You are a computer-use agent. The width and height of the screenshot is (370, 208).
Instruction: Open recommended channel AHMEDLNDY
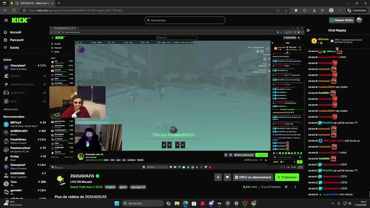coord(25,133)
